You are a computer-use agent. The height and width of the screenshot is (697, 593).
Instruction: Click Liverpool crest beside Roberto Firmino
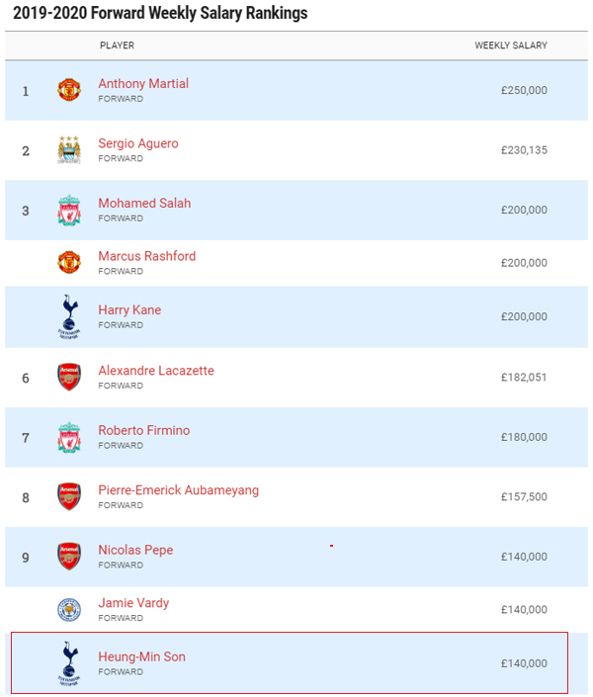tap(69, 437)
